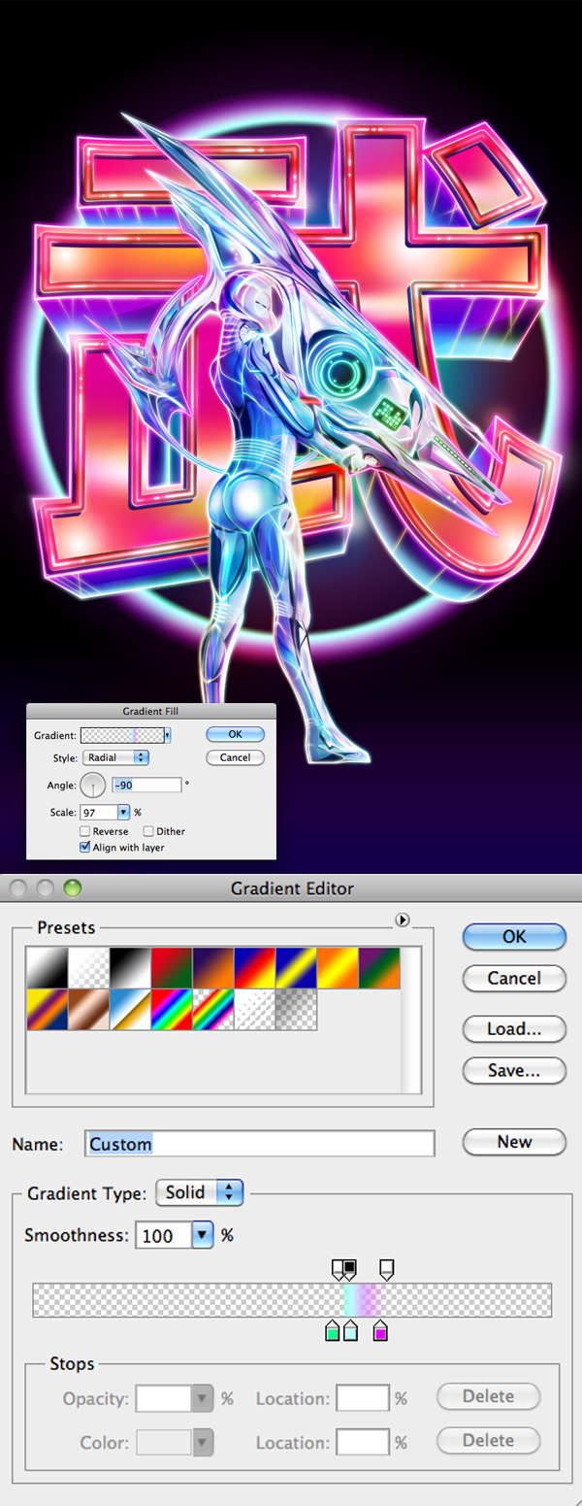Viewport: 582px width, 1506px height.
Task: Open the Style dropdown showing Radial
Action: 115,757
